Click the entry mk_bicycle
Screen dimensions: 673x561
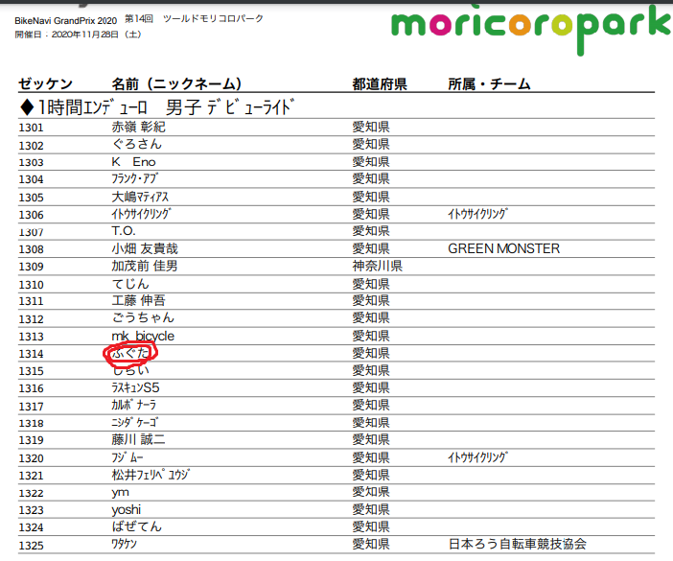143,336
